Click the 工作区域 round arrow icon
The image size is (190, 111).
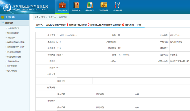[x=3, y=17]
